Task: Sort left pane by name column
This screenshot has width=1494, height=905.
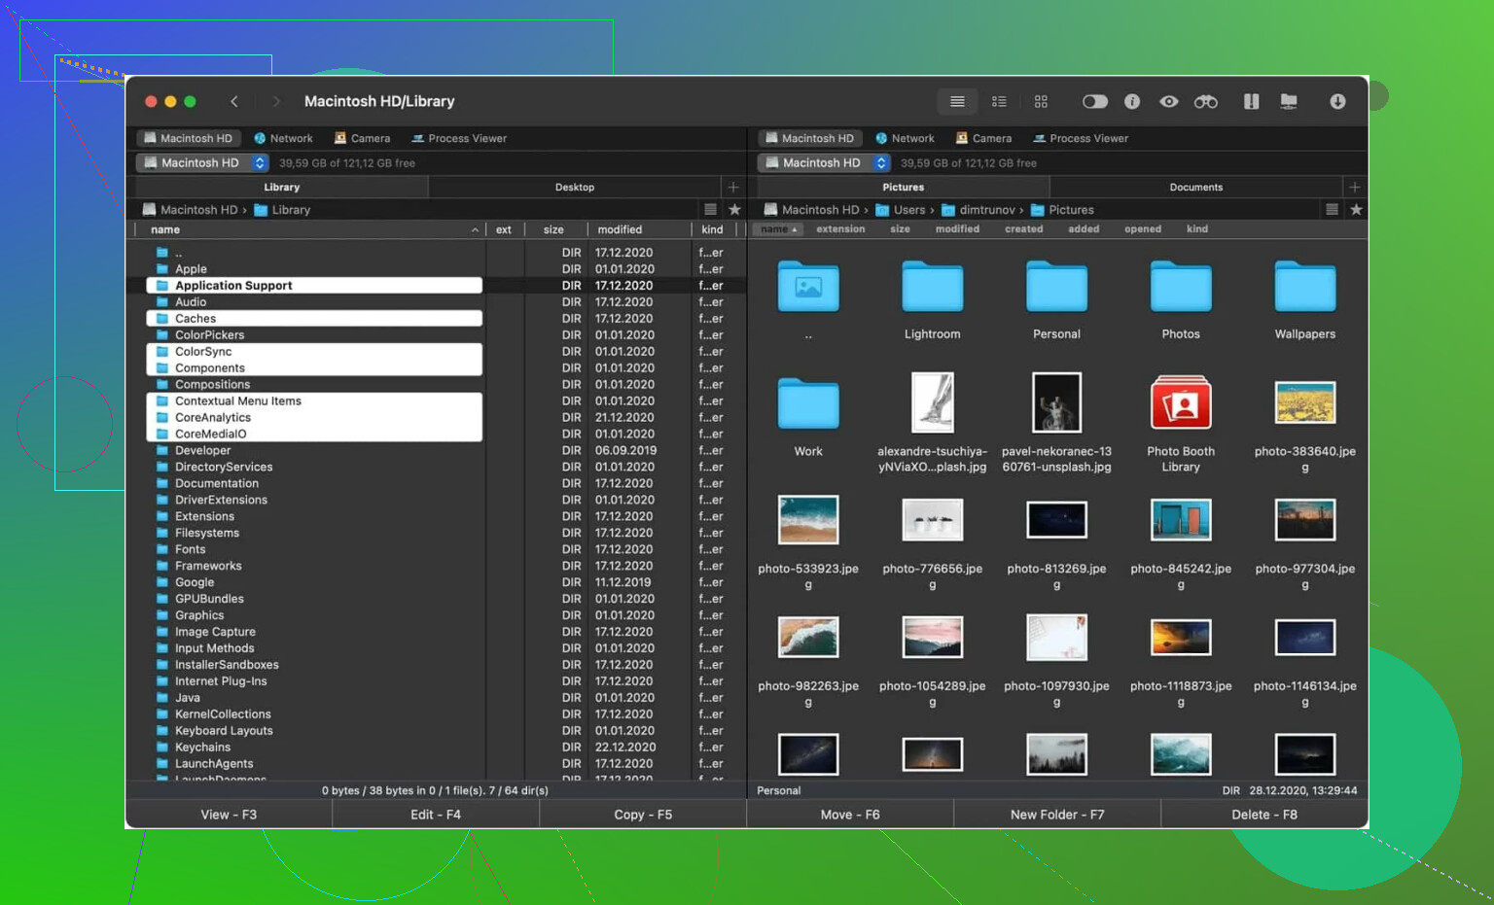Action: pyautogui.click(x=165, y=230)
